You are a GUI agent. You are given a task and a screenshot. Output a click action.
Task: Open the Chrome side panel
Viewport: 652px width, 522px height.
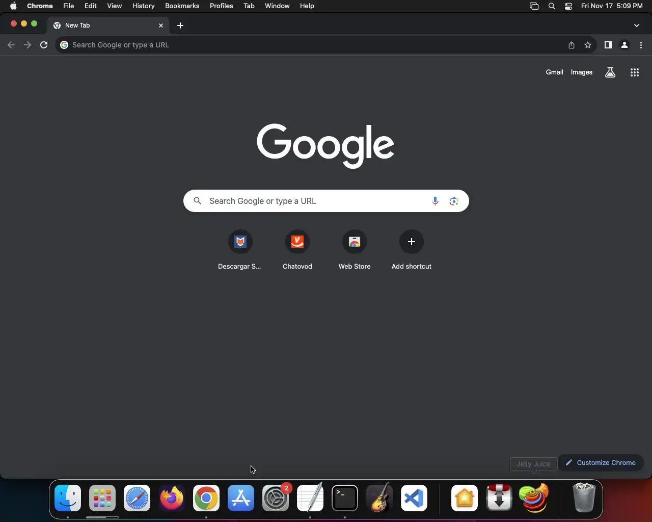click(x=608, y=45)
